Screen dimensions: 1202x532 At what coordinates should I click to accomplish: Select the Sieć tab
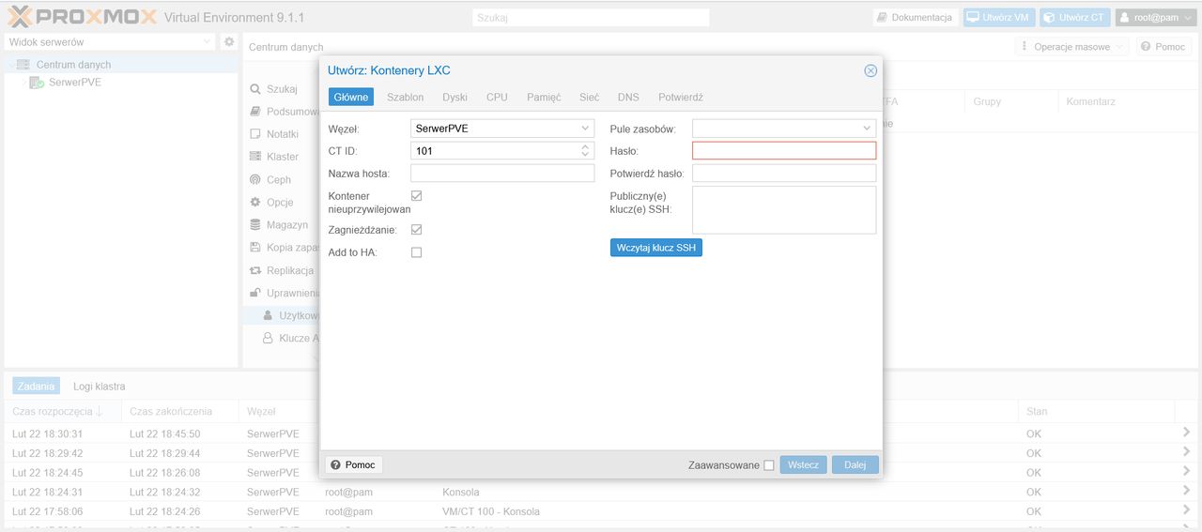click(x=589, y=97)
